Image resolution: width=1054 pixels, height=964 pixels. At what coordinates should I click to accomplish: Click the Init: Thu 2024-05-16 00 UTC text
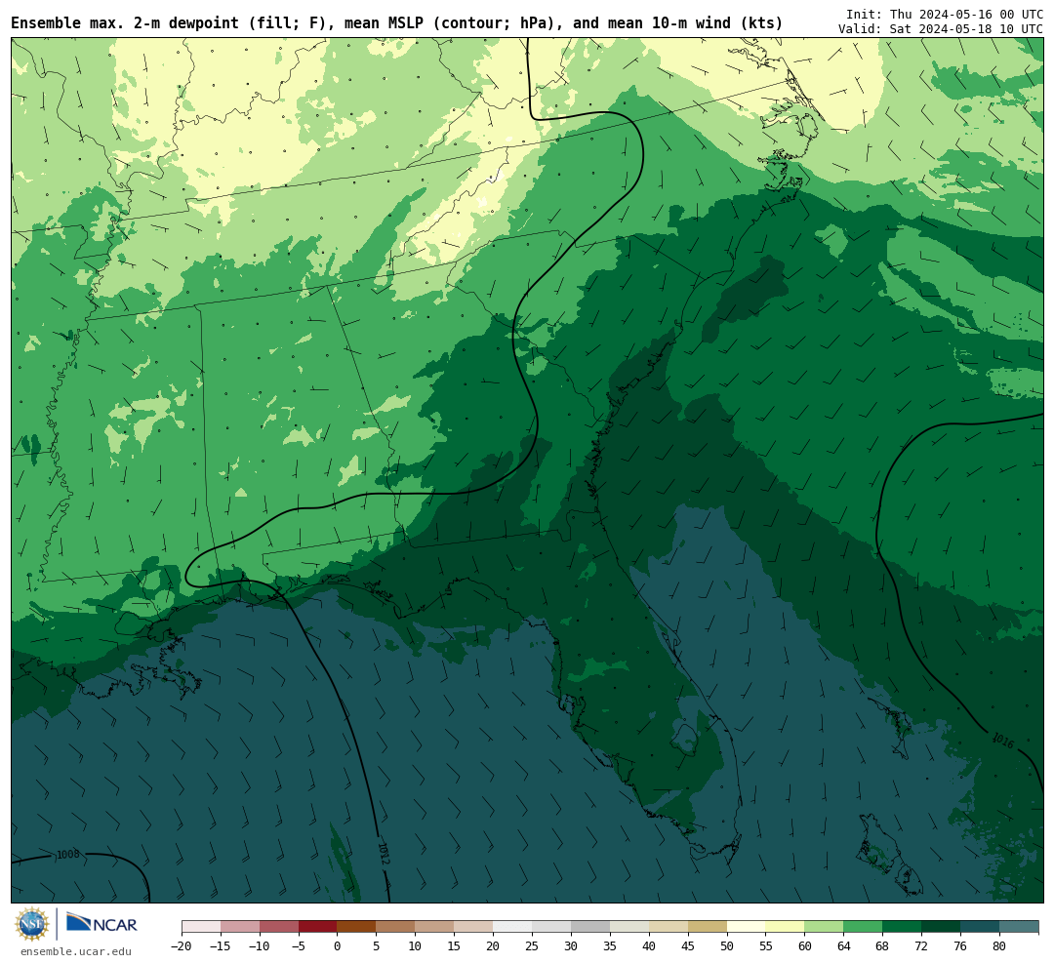(x=945, y=14)
